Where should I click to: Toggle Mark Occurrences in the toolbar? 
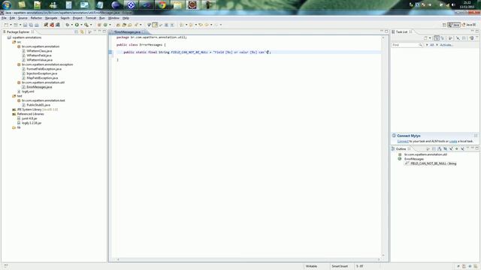[155, 25]
